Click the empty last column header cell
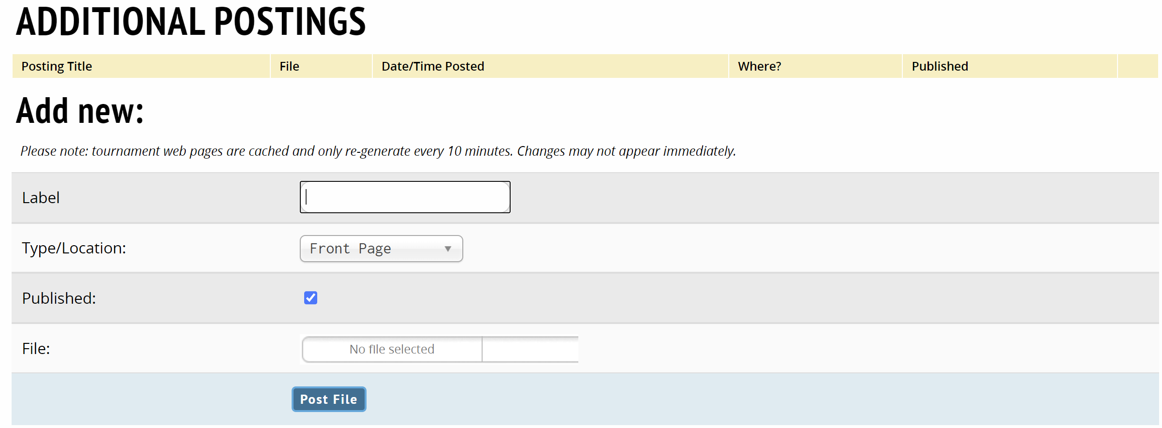1162x428 pixels. [x=1137, y=66]
